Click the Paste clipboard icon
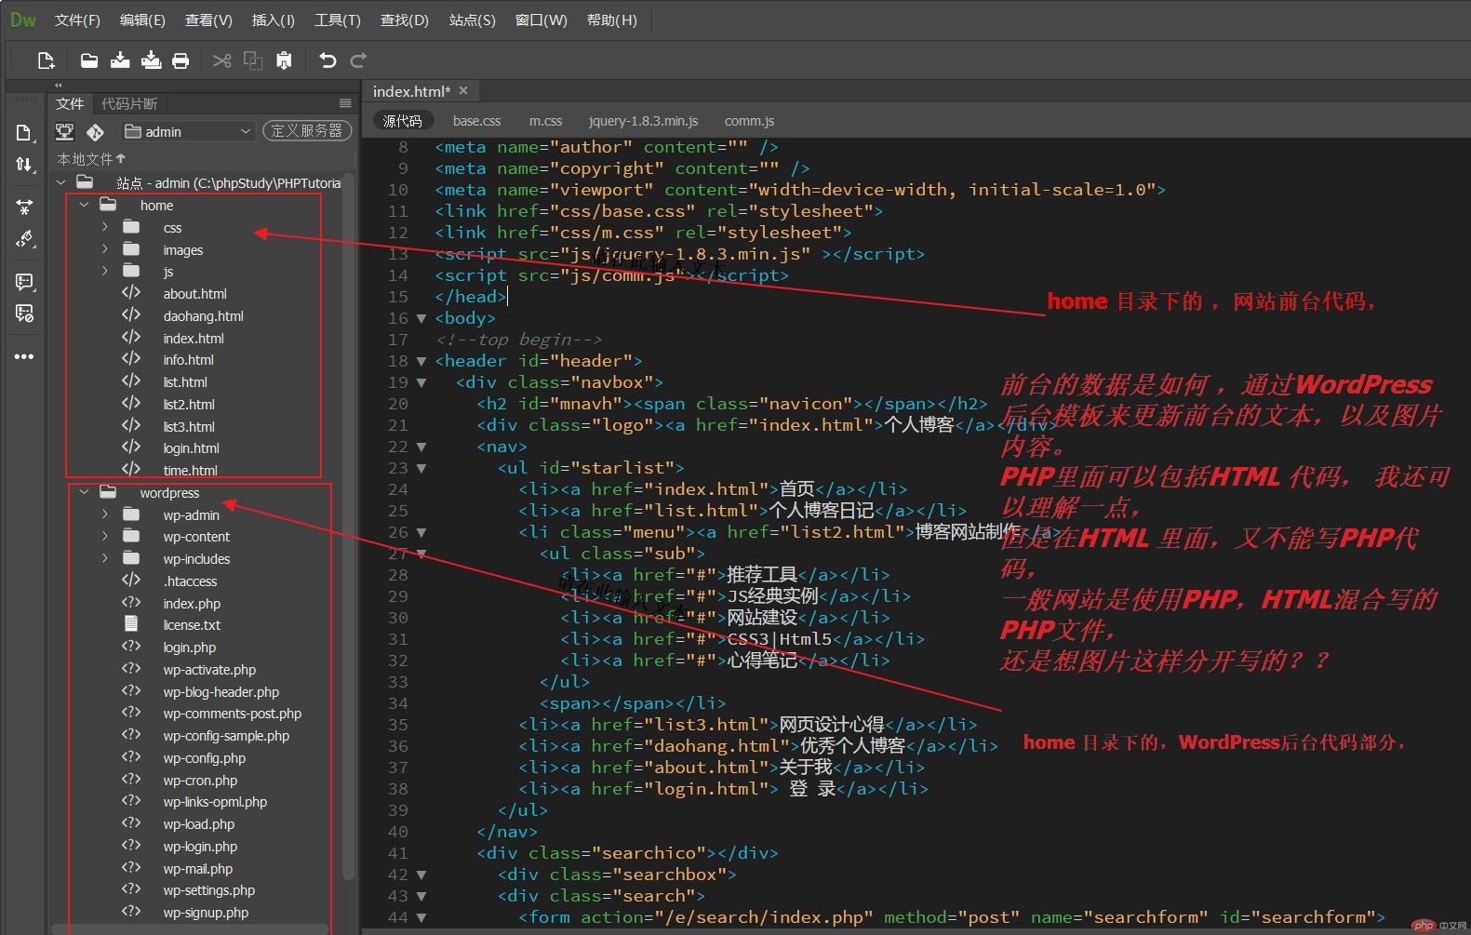 [x=284, y=60]
